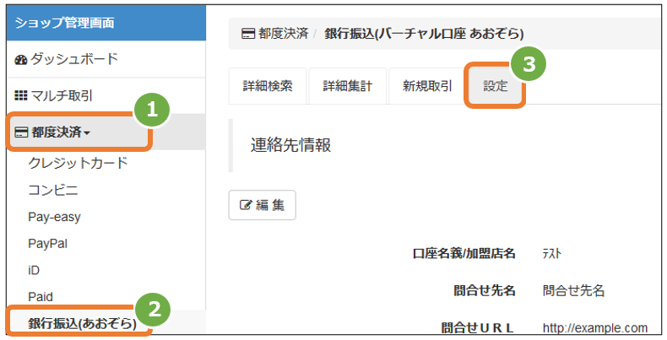Viewport: 667px width, 340px height.
Task: Select Pay-easy payment menu item
Action: [x=54, y=217]
